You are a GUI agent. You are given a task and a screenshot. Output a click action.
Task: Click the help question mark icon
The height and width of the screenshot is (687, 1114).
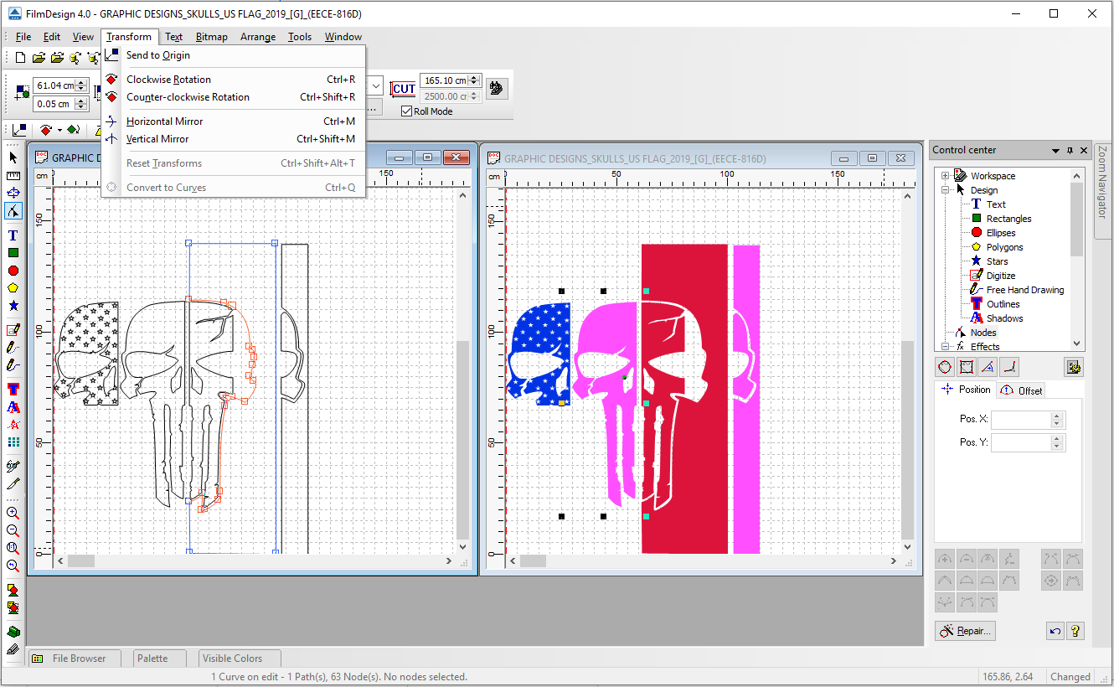coord(1076,631)
